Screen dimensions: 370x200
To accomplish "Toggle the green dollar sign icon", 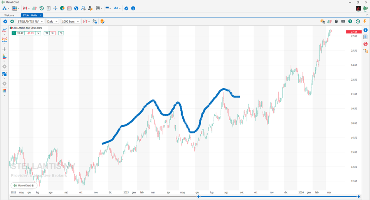I will tap(350, 22).
